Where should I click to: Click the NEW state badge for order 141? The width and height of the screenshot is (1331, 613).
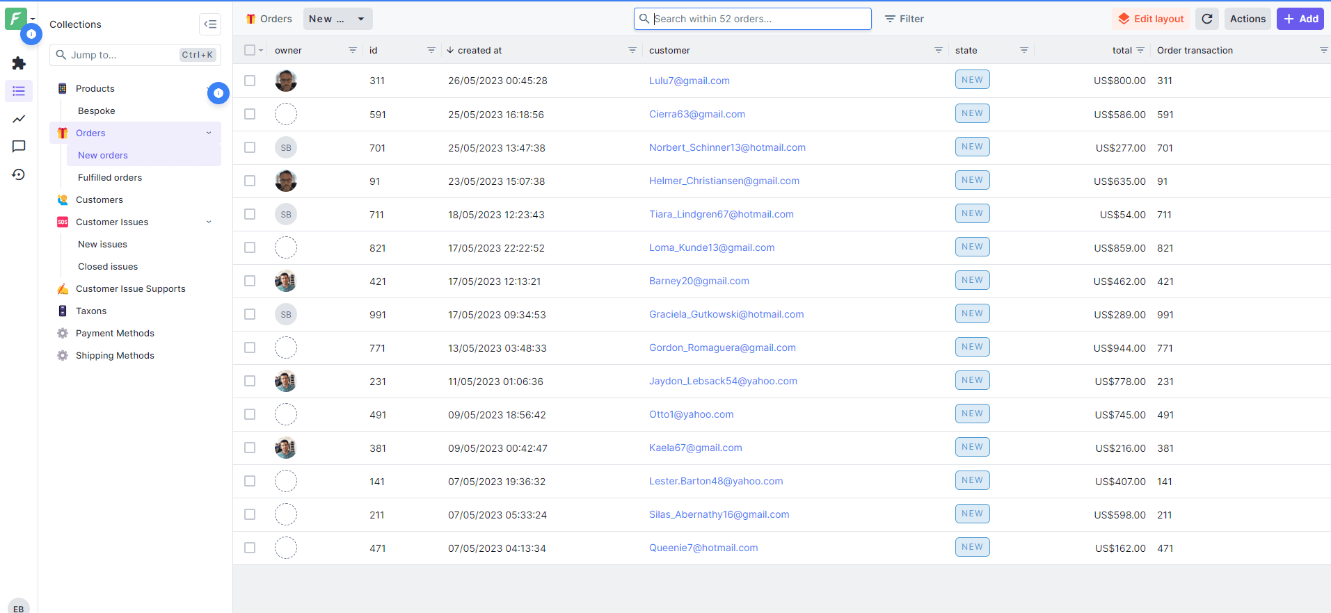click(972, 480)
